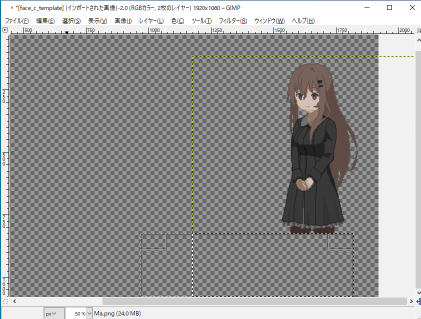The width and height of the screenshot is (421, 319).
Task: Expand the zoom percentage dropdown arrow
Action: tap(89, 313)
